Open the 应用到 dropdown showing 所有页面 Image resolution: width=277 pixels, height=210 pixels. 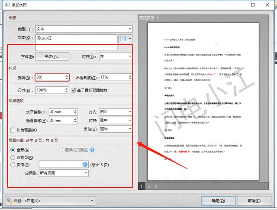pos(64,173)
